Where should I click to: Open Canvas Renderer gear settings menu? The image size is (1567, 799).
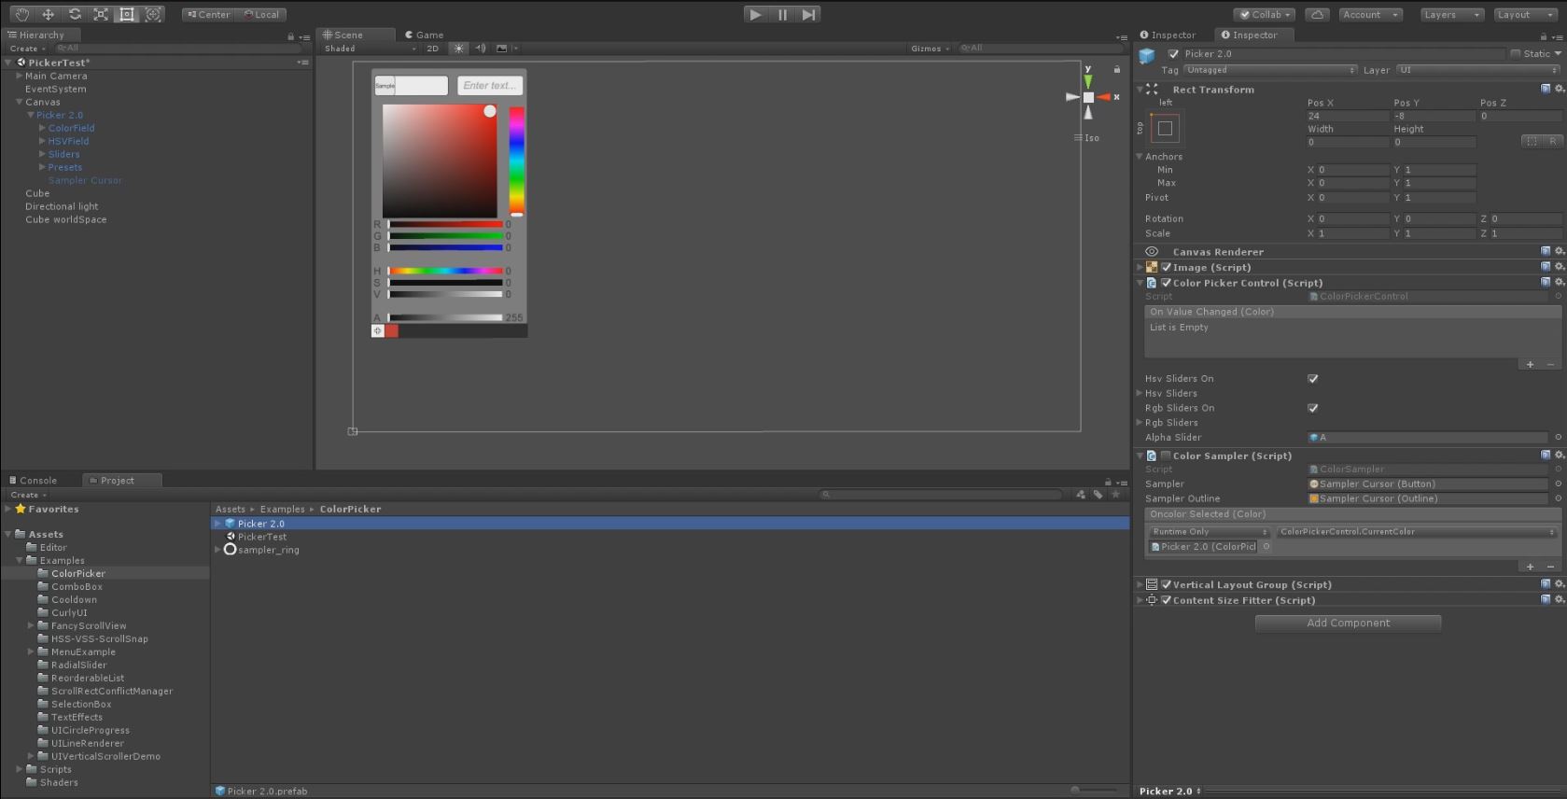click(x=1559, y=251)
